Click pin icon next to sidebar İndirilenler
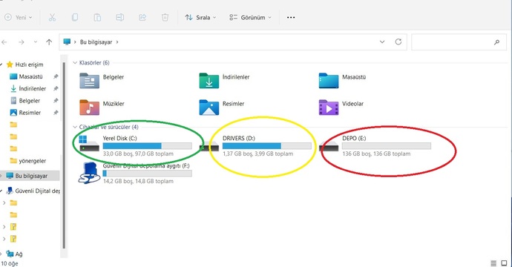Screen dimensions: 512x267 56,89
